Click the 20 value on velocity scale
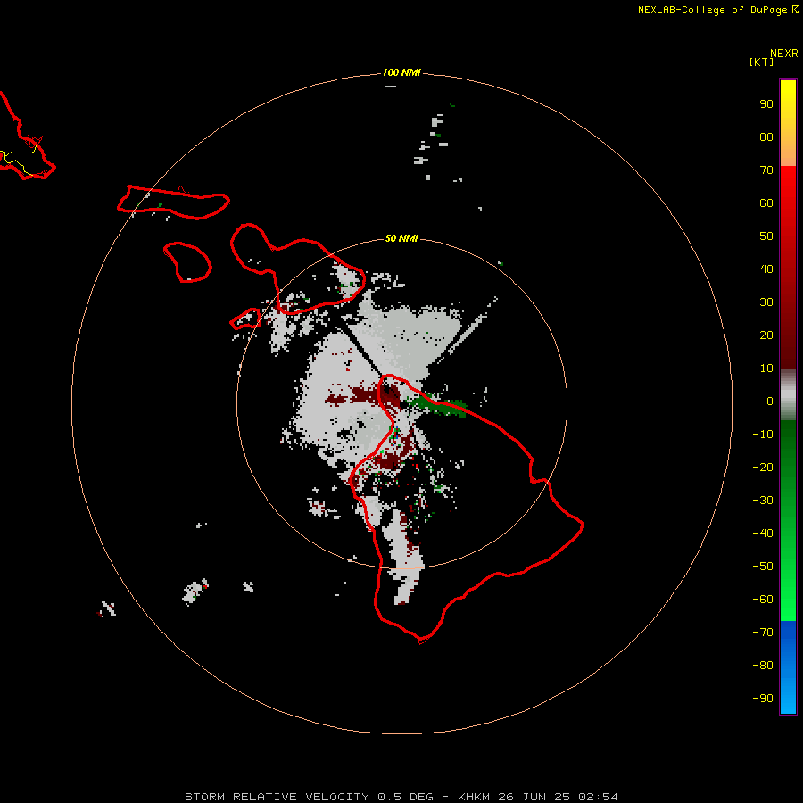 tap(766, 335)
